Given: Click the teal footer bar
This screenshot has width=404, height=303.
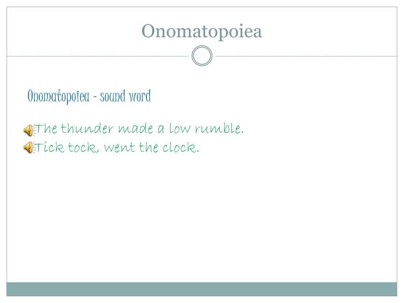Looking at the screenshot, I should click(x=202, y=289).
